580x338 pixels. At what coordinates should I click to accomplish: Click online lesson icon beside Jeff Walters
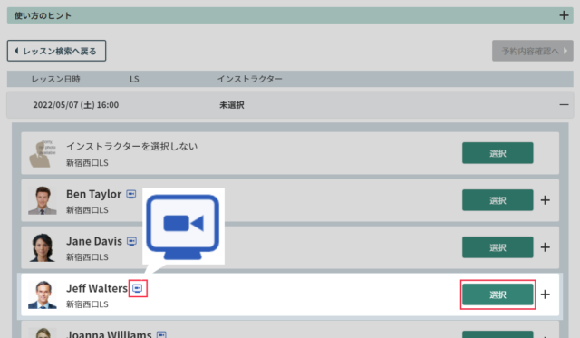click(138, 288)
